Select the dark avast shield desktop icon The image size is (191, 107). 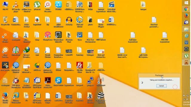[x=5, y=66]
